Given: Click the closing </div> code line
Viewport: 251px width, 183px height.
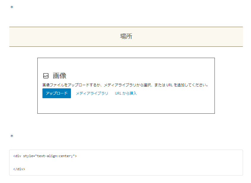Looking at the screenshot, I should tap(19, 169).
